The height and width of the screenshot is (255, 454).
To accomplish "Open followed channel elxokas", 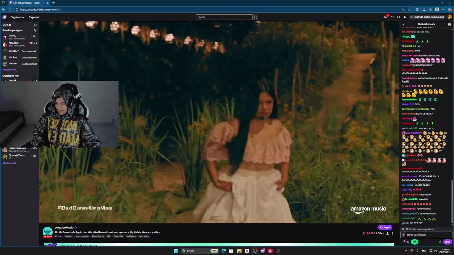I will (x=20, y=57).
